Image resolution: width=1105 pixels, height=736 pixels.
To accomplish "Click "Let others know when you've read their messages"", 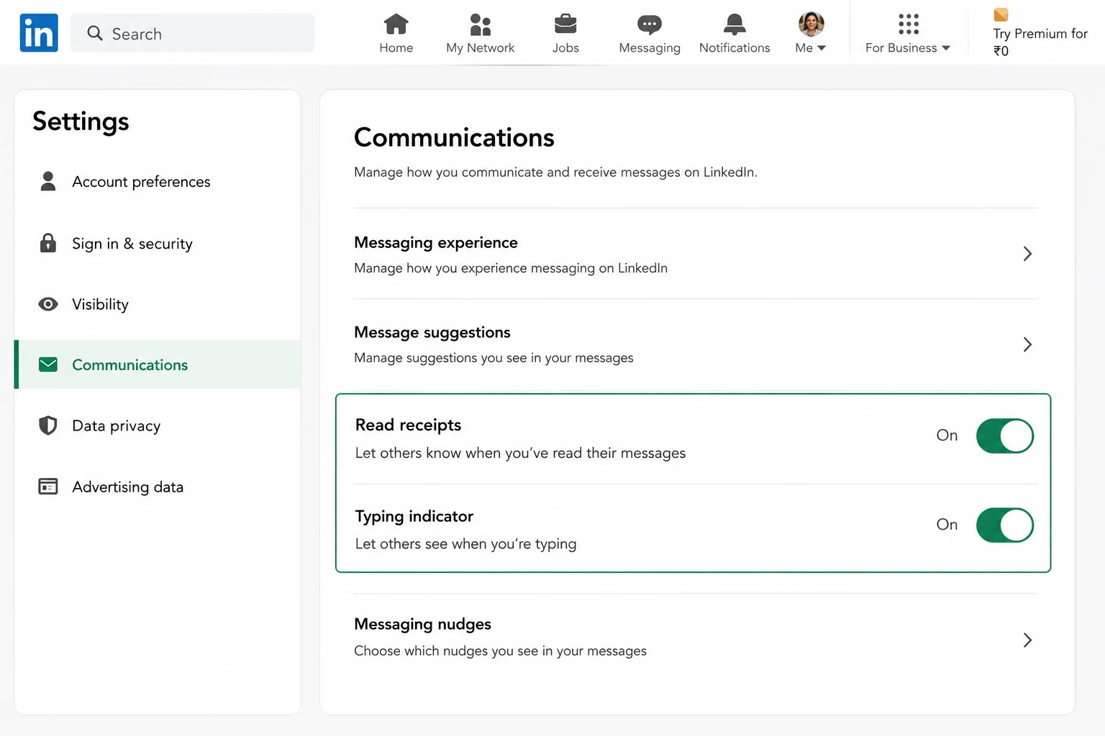I will [x=520, y=453].
